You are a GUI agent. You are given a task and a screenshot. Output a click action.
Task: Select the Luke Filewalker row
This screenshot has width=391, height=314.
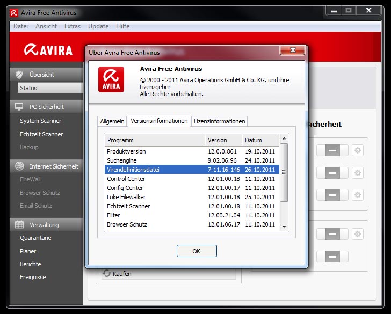[x=192, y=197]
